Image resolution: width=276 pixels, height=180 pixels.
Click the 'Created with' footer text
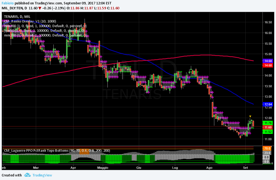pos(12,175)
